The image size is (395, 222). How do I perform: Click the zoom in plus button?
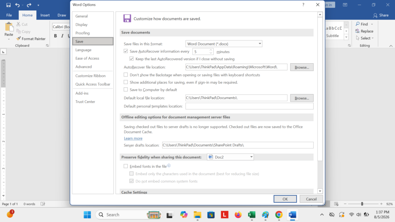point(381,204)
